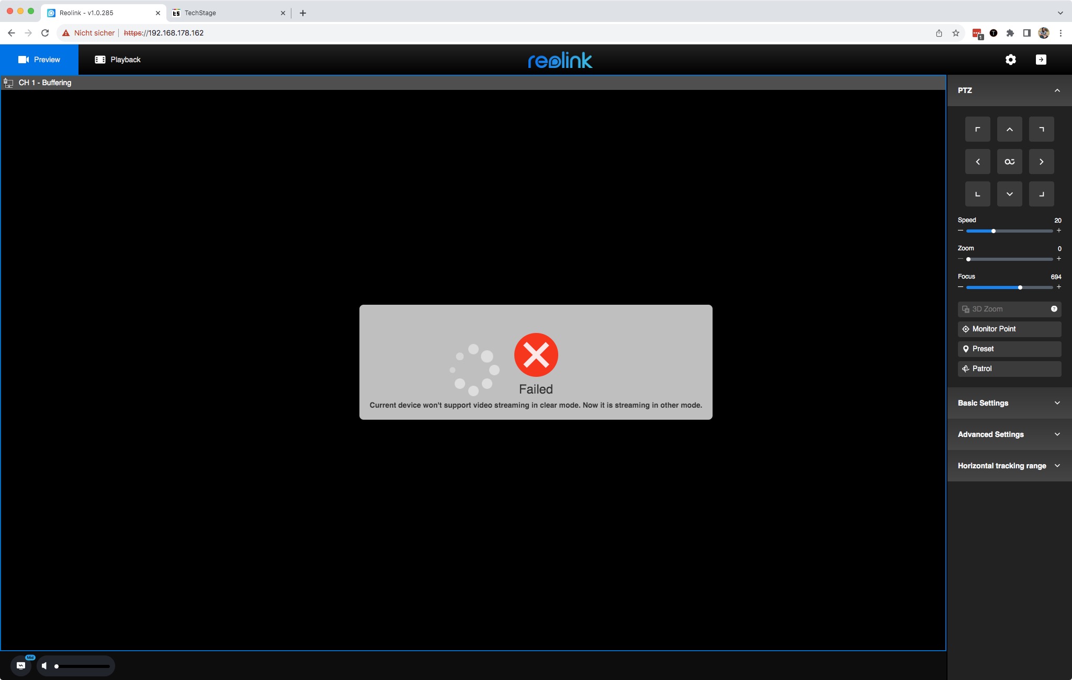This screenshot has width=1072, height=680.
Task: Switch to the Playback tab
Action: [118, 60]
